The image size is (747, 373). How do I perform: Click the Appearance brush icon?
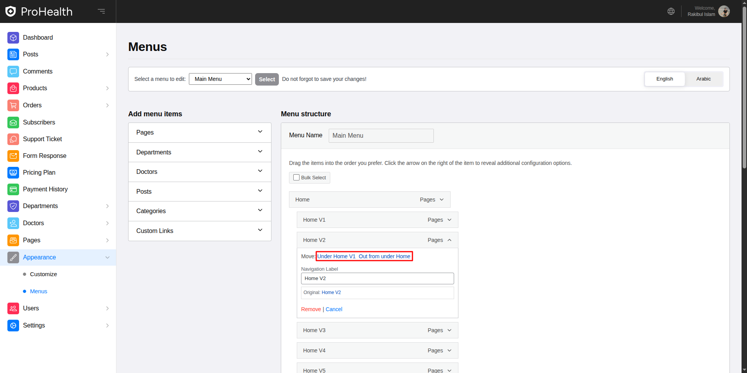pyautogui.click(x=13, y=257)
